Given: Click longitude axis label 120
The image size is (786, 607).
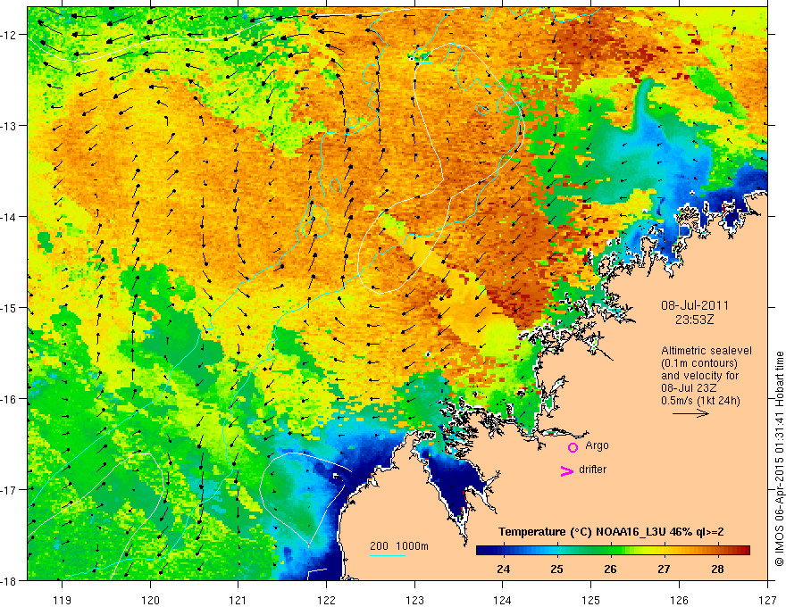Looking at the screenshot, I should (150, 600).
